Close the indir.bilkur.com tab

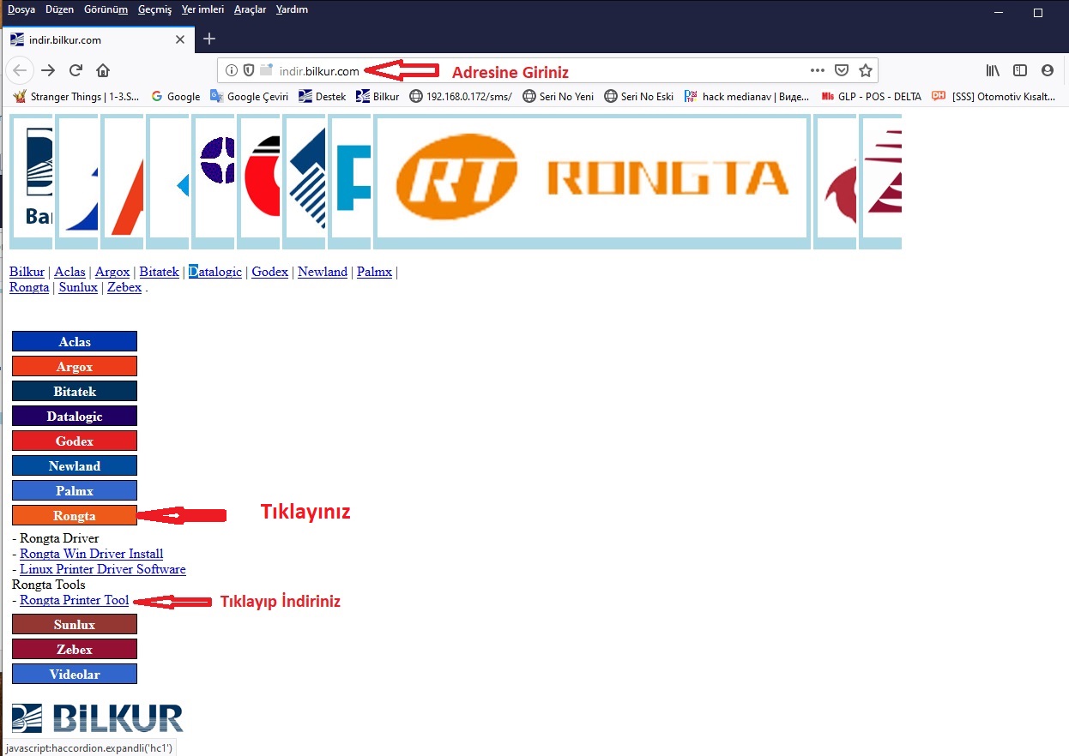[x=180, y=39]
